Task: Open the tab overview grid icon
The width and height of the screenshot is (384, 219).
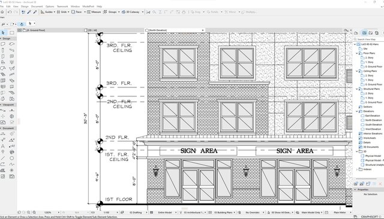Action: [20, 31]
